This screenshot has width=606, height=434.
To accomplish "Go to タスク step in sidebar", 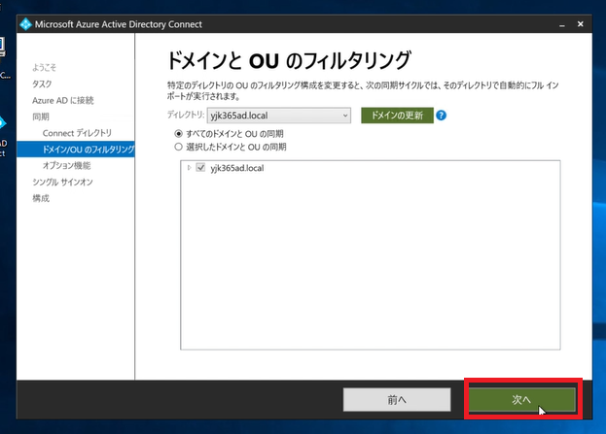I will click(42, 83).
